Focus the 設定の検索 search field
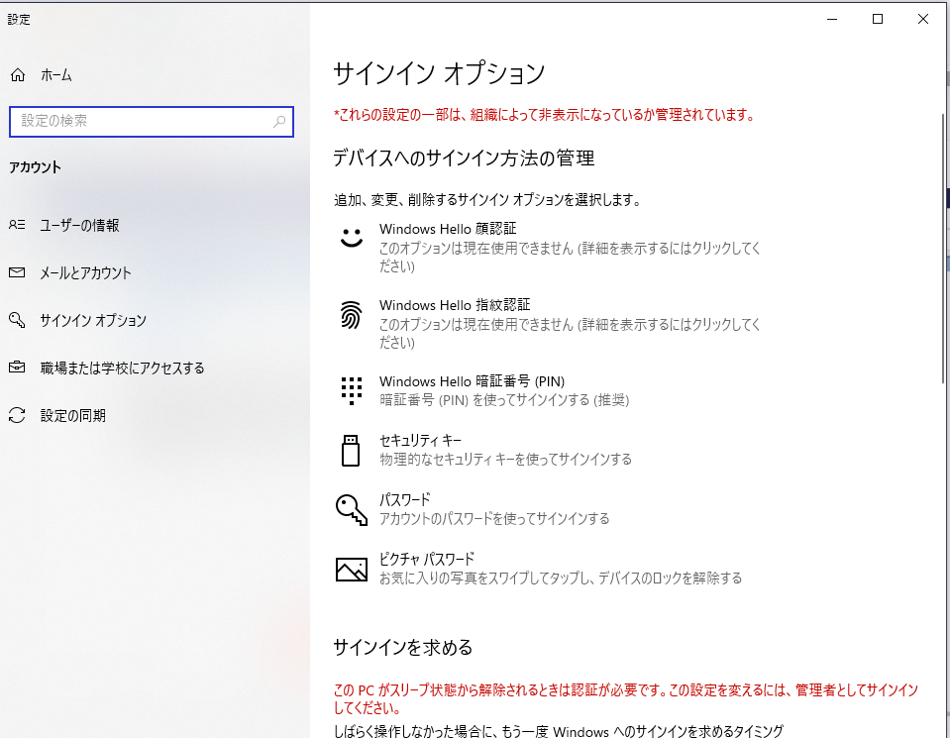Image resolution: width=950 pixels, height=738 pixels. click(152, 121)
